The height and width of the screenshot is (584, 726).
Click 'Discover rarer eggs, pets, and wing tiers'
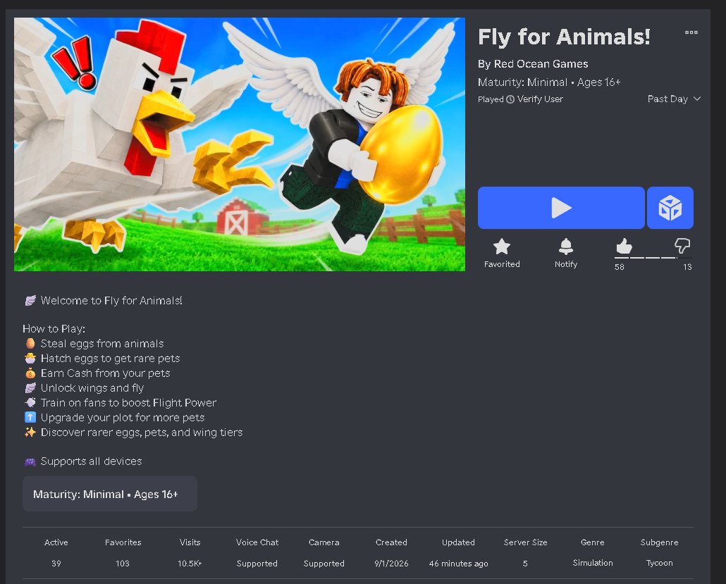click(x=141, y=433)
